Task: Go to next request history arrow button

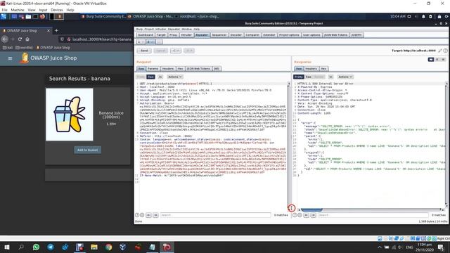Action: click(x=189, y=51)
